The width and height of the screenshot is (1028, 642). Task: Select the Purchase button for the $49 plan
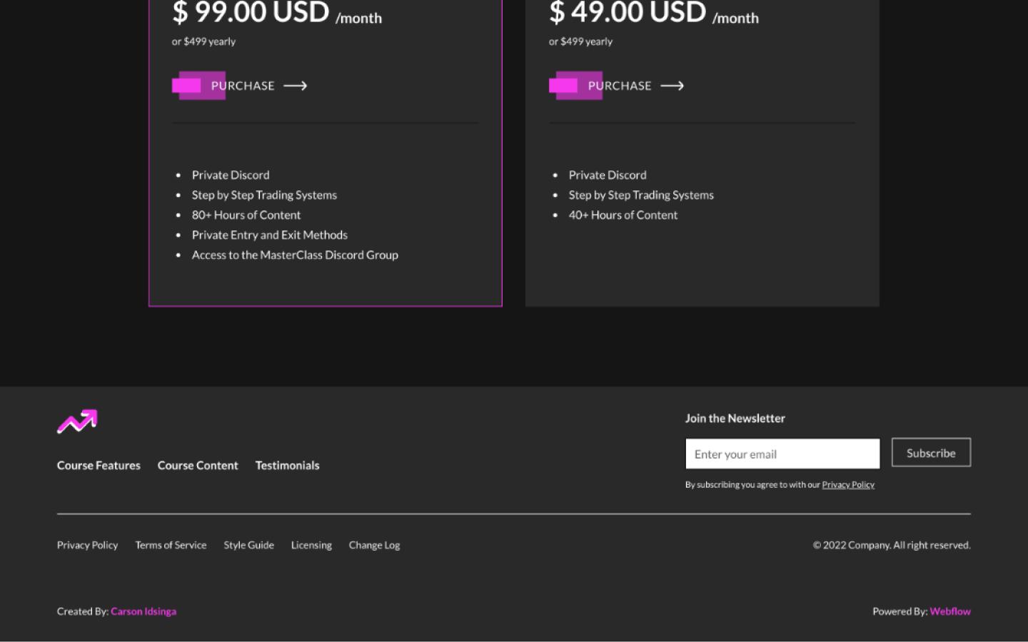[x=619, y=86]
